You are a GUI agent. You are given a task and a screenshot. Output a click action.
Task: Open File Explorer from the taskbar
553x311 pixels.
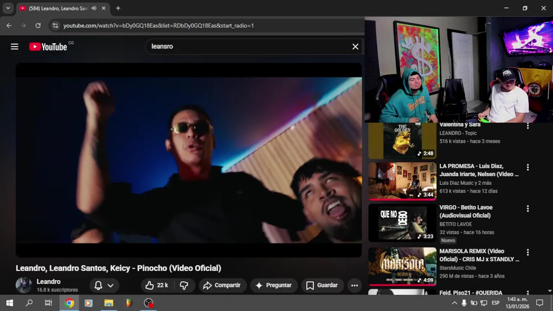(109, 303)
